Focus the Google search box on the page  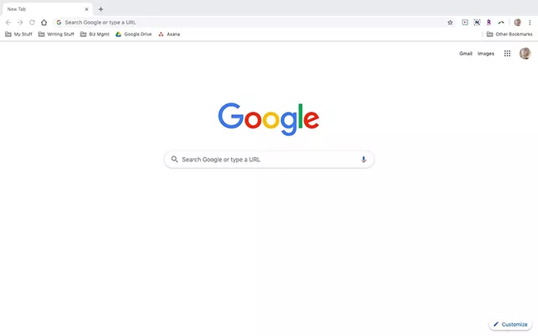tap(269, 160)
